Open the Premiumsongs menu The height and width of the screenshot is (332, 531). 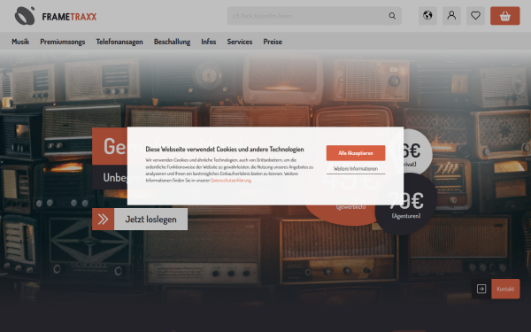click(x=63, y=42)
